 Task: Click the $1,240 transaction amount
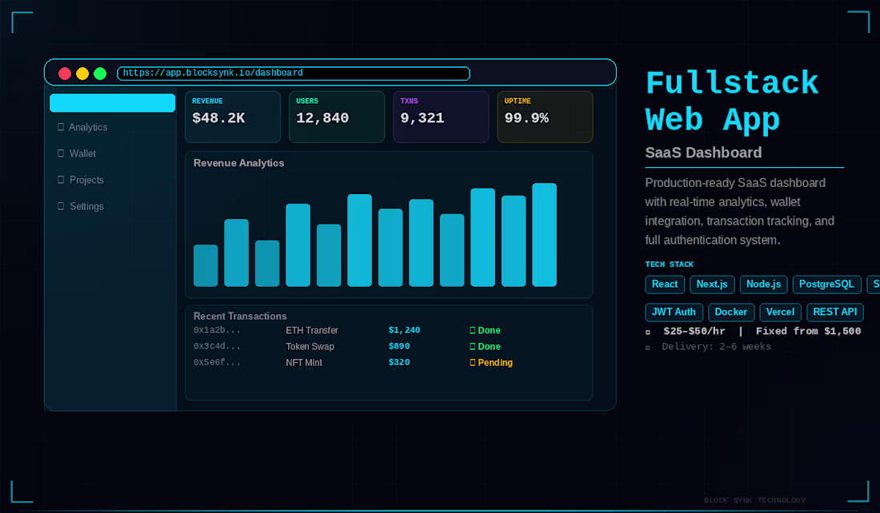pyautogui.click(x=404, y=330)
